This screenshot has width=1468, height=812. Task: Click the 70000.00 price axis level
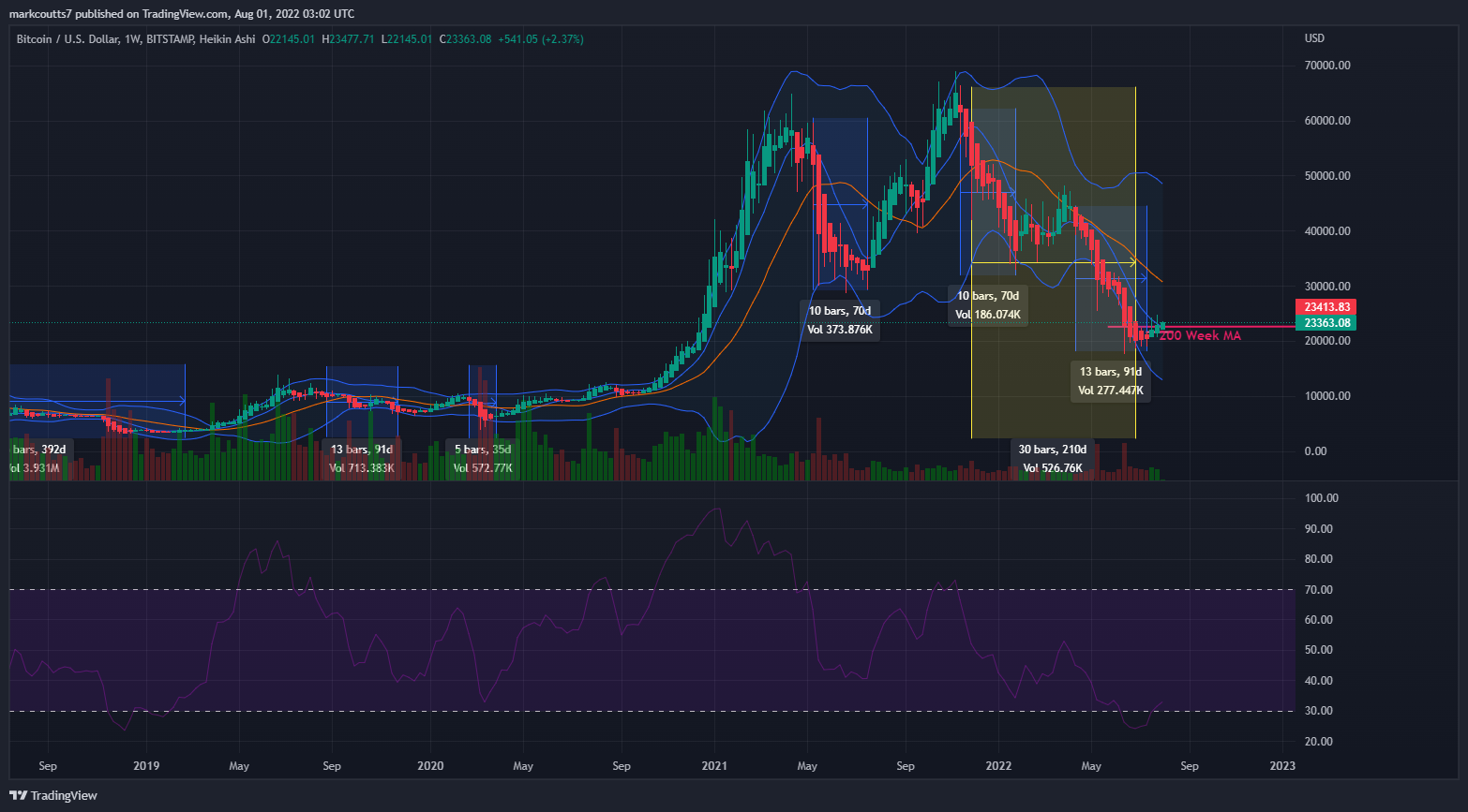click(1326, 66)
